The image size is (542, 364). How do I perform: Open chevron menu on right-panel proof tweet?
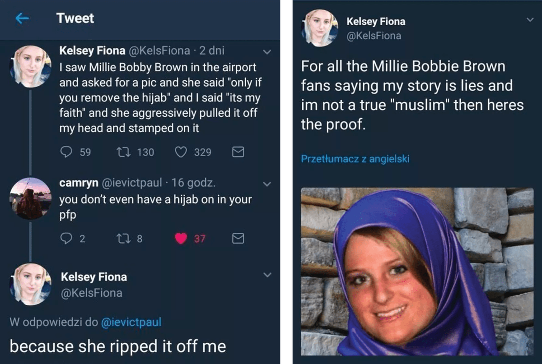[x=530, y=19]
